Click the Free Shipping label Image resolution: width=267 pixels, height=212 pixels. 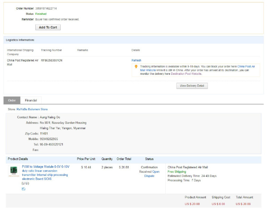[x=177, y=172]
